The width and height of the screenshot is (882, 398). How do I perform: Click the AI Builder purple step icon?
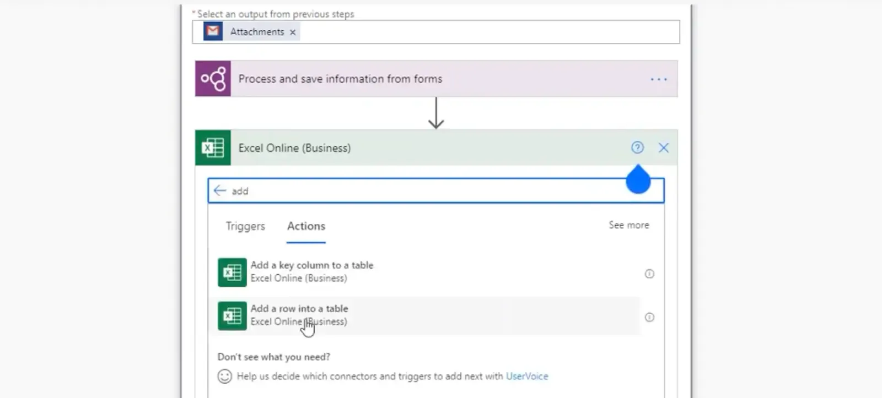pyautogui.click(x=213, y=79)
